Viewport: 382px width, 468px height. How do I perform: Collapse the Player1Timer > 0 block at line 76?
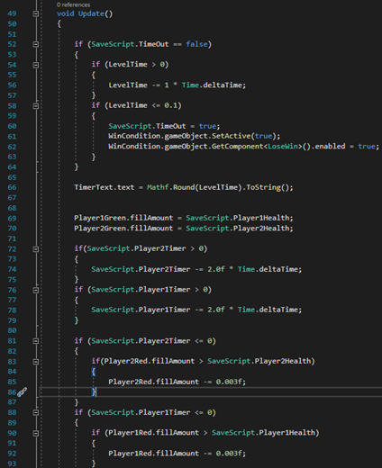click(35, 290)
